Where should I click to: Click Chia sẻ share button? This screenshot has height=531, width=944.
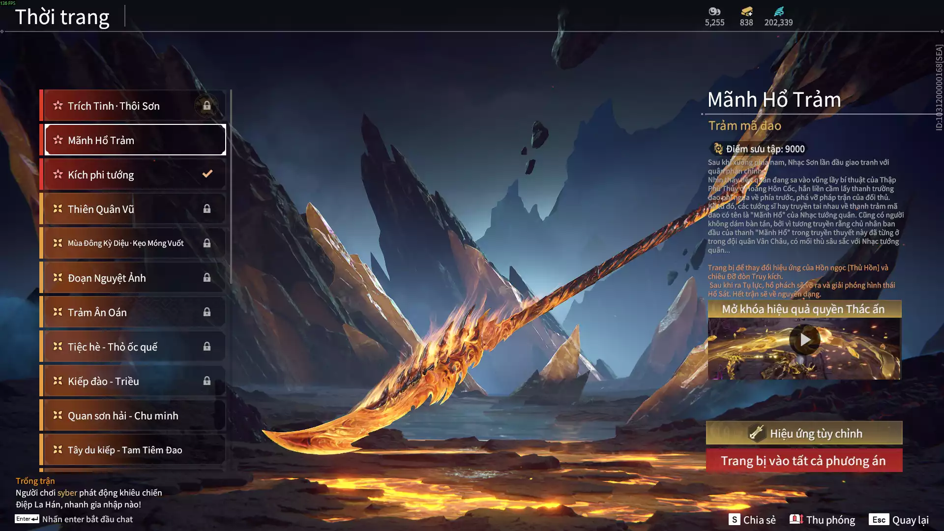[x=752, y=520]
